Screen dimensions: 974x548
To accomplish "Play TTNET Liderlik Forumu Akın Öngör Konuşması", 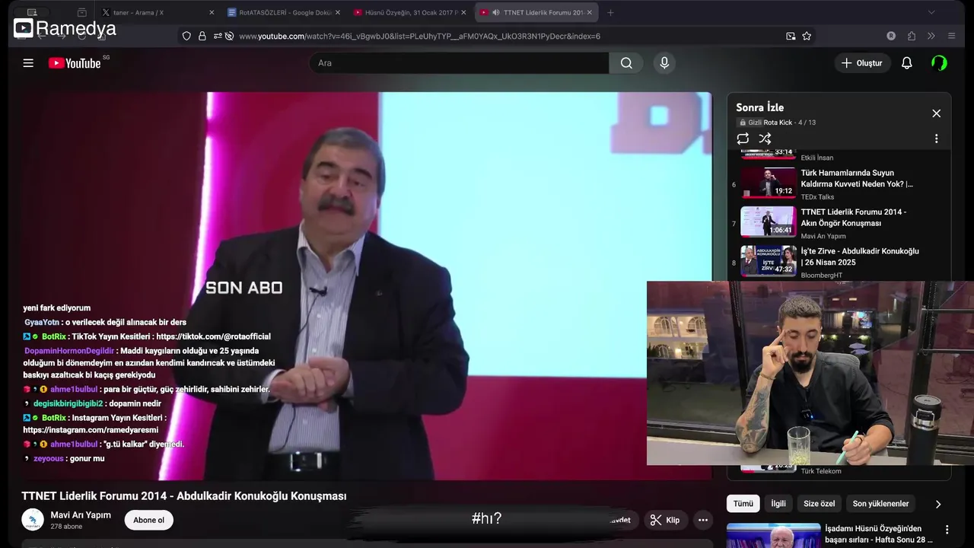I will [853, 218].
